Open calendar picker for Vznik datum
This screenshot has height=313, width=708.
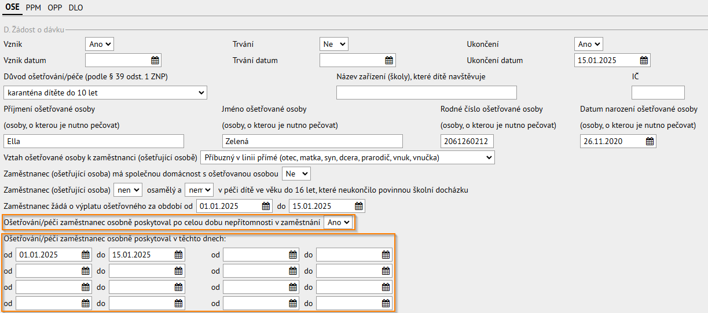(155, 60)
